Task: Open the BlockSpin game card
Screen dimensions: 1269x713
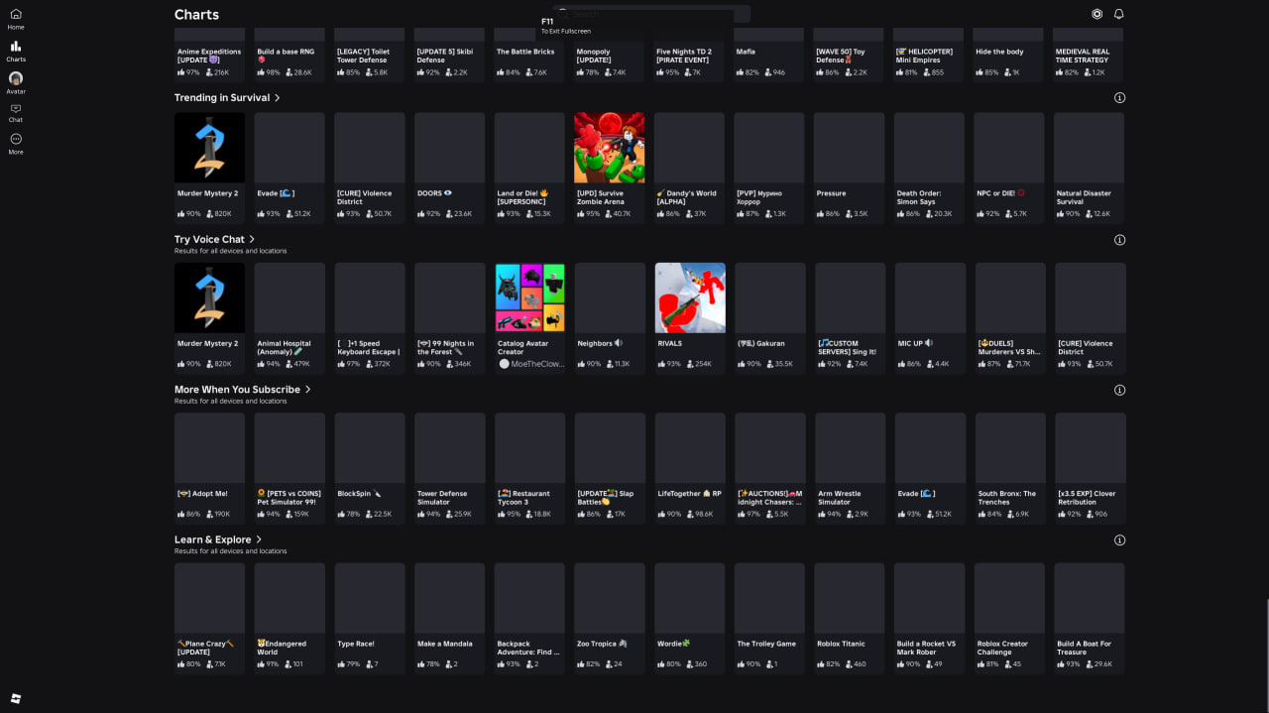Action: [370, 468]
